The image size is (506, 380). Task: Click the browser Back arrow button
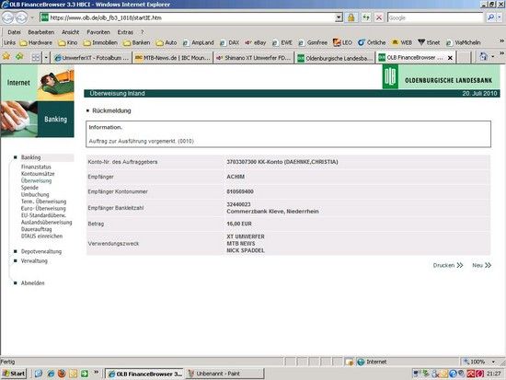point(7,17)
